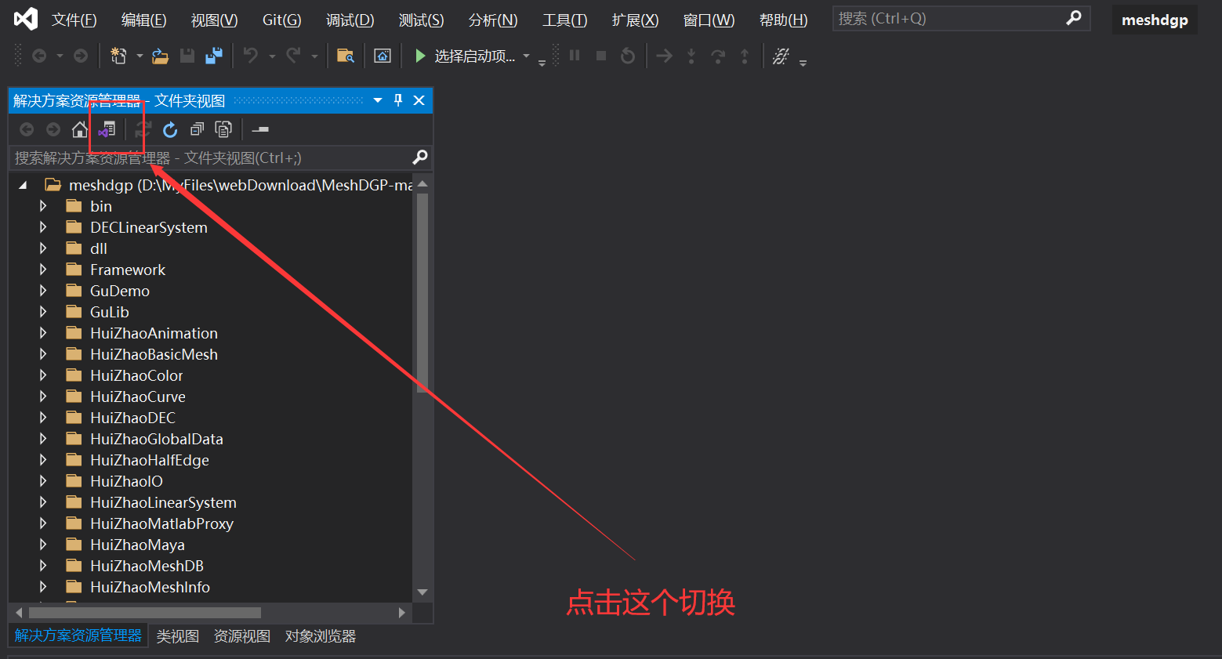Expand the dll folder
1222x659 pixels.
point(43,248)
